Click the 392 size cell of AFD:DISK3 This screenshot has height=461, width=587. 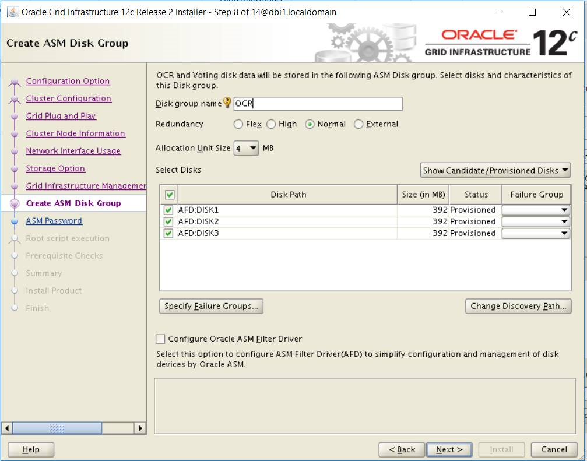(423, 233)
